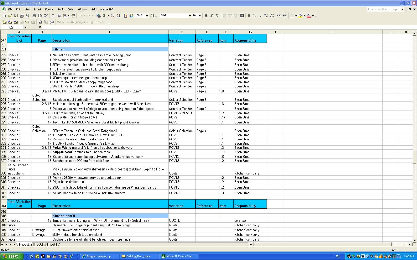This screenshot has height=260, width=417.
Task: Print the sheet using the printer icon
Action: coord(34,16)
